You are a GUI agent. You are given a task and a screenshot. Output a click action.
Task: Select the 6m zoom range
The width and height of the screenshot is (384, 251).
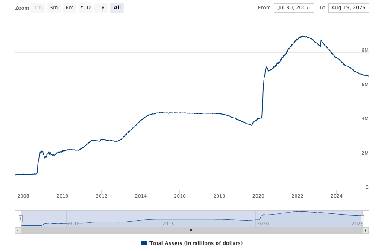pos(70,8)
